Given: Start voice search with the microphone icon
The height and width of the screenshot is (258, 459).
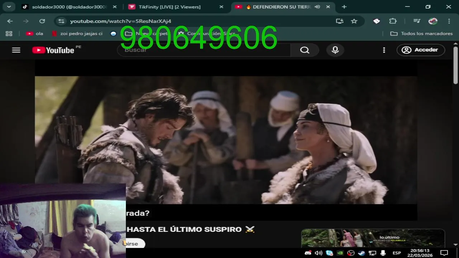Looking at the screenshot, I should [335, 50].
